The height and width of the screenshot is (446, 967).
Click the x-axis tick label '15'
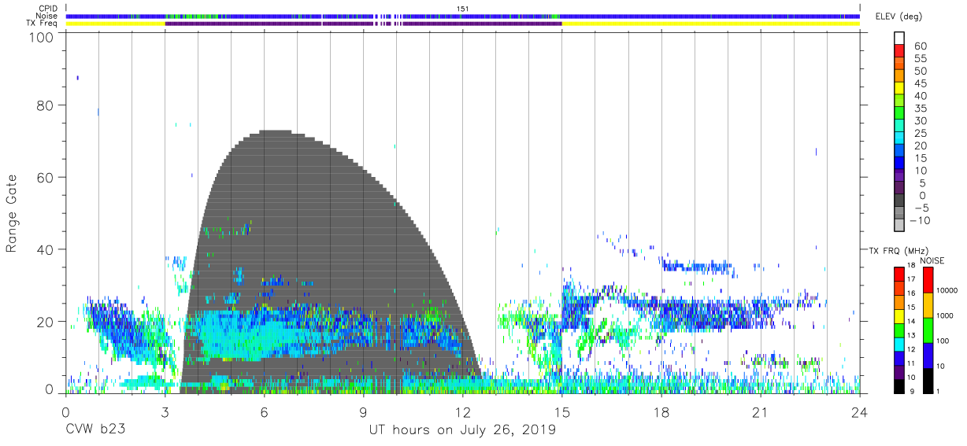pos(562,411)
